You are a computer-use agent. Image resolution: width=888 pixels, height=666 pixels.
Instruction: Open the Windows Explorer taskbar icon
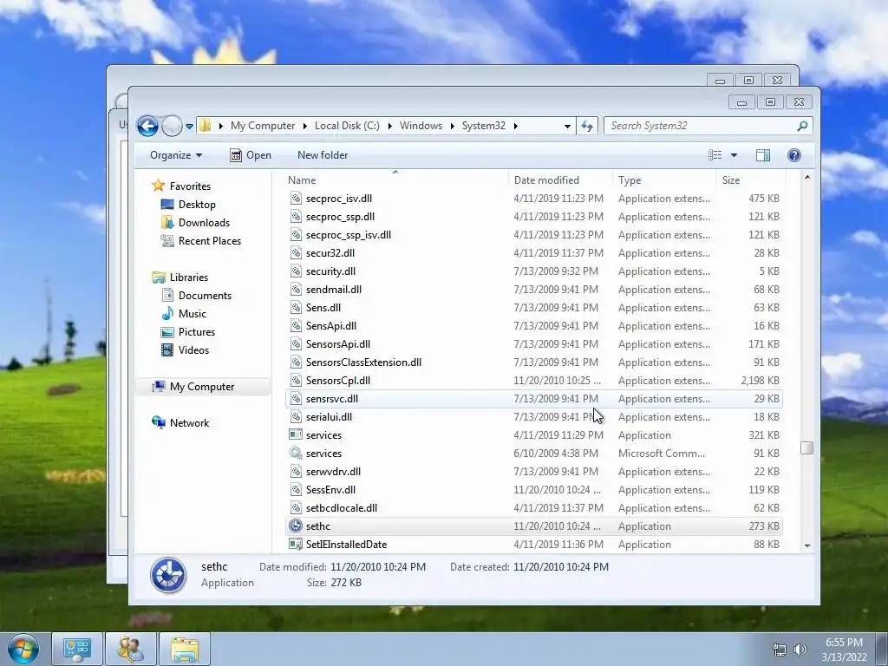(185, 649)
